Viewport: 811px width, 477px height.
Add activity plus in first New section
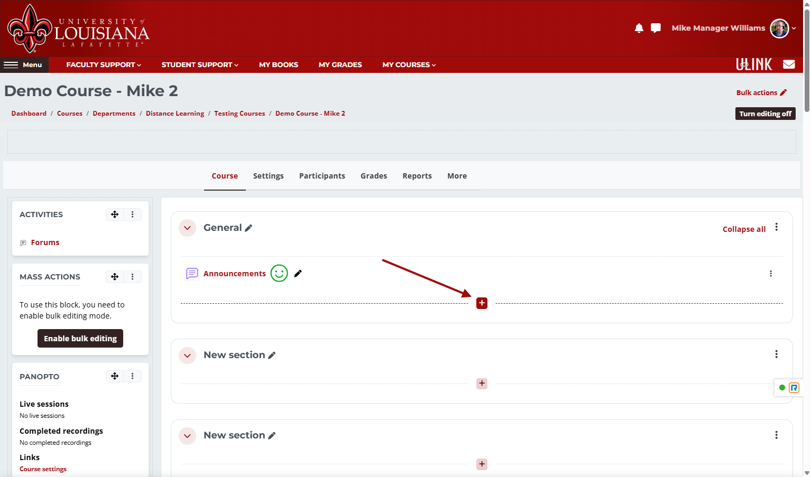[x=482, y=384]
